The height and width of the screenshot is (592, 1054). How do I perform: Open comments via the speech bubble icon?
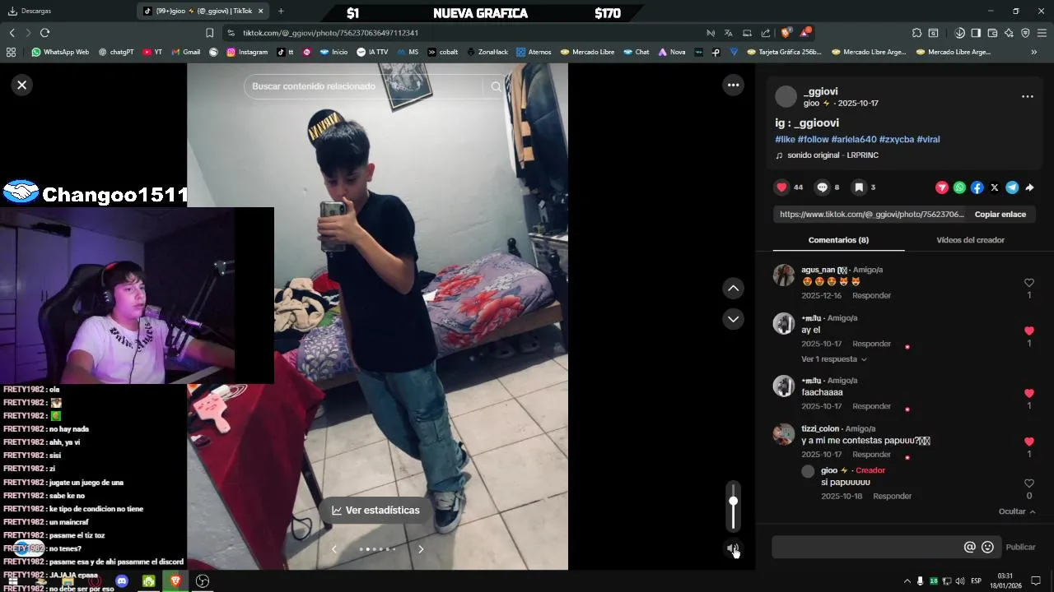click(822, 187)
